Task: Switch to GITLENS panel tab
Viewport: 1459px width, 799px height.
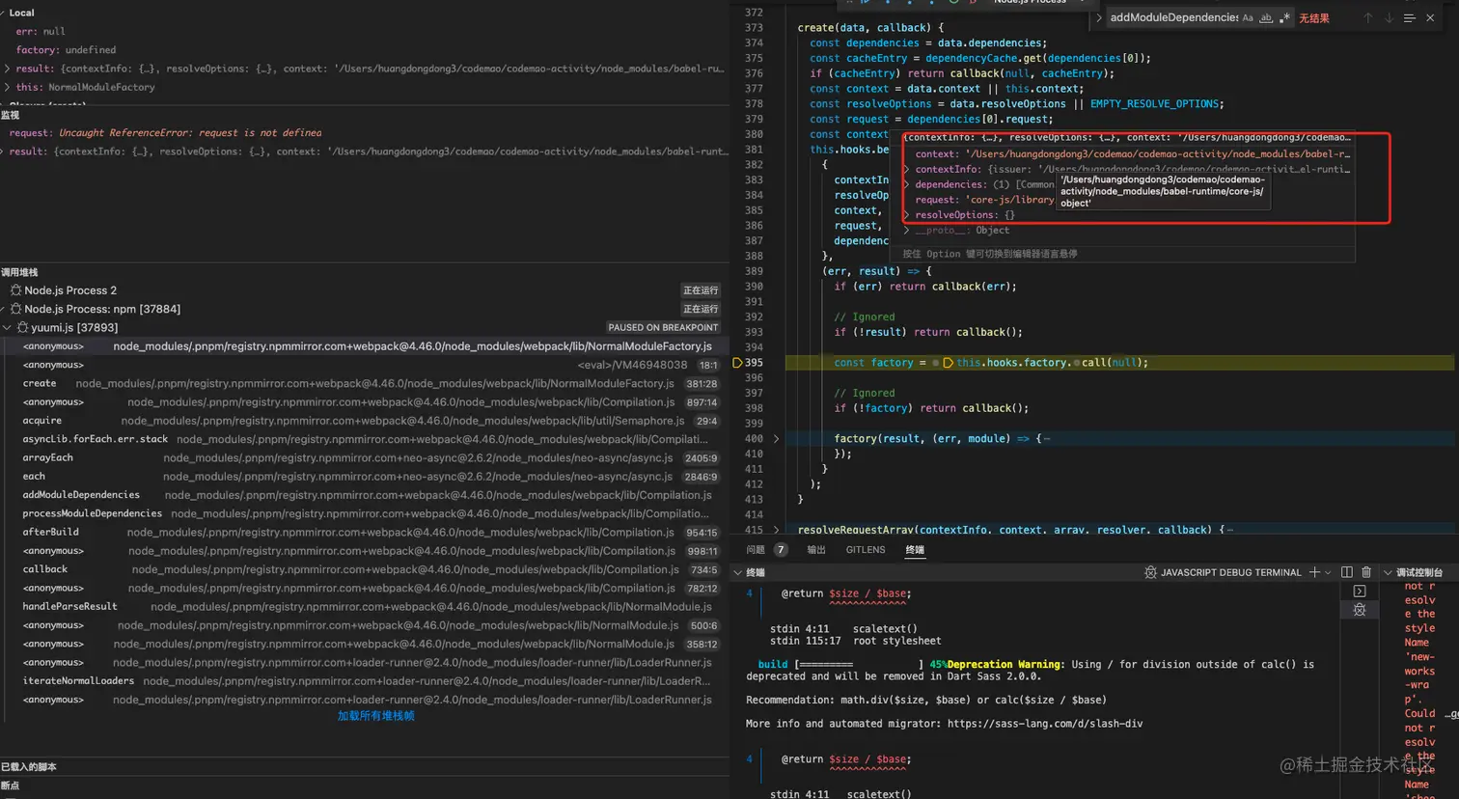Action: click(866, 550)
